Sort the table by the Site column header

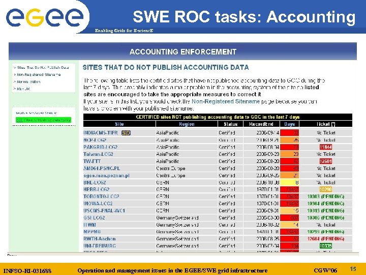pos(119,124)
